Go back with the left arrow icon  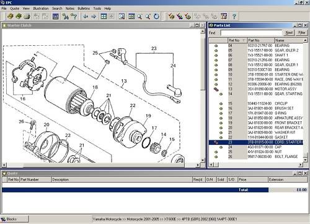86,17
